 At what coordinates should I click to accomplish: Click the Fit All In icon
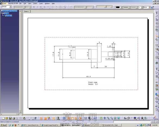coord(101,118)
